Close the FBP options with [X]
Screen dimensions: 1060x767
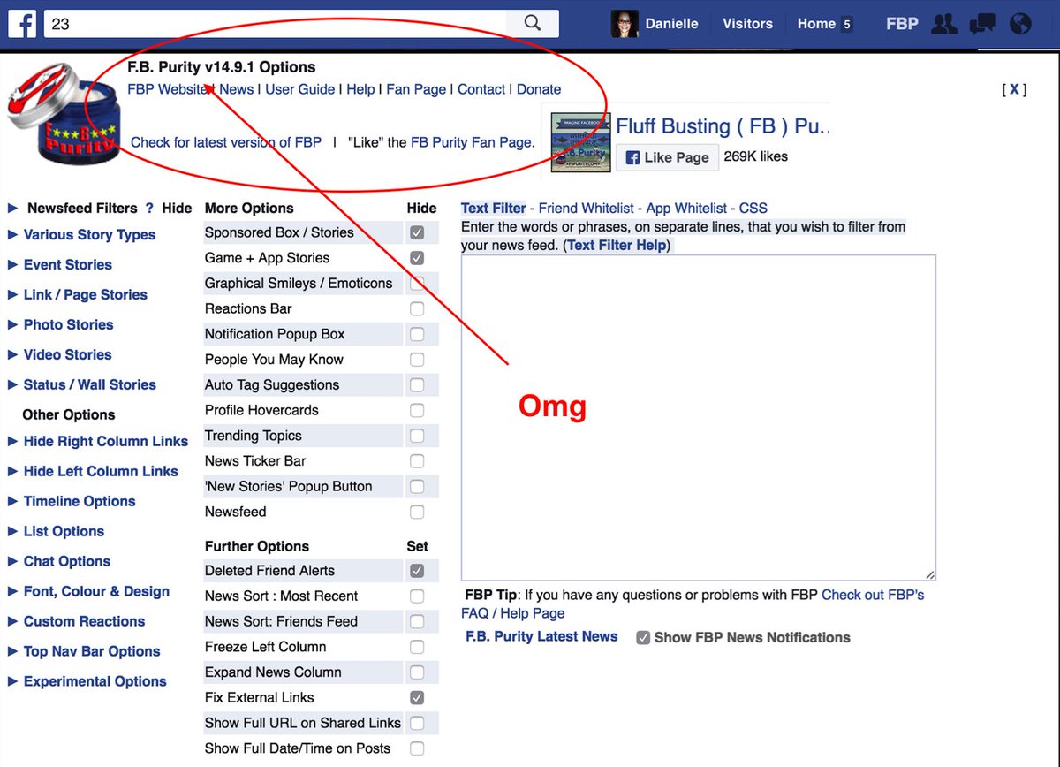pos(1014,89)
